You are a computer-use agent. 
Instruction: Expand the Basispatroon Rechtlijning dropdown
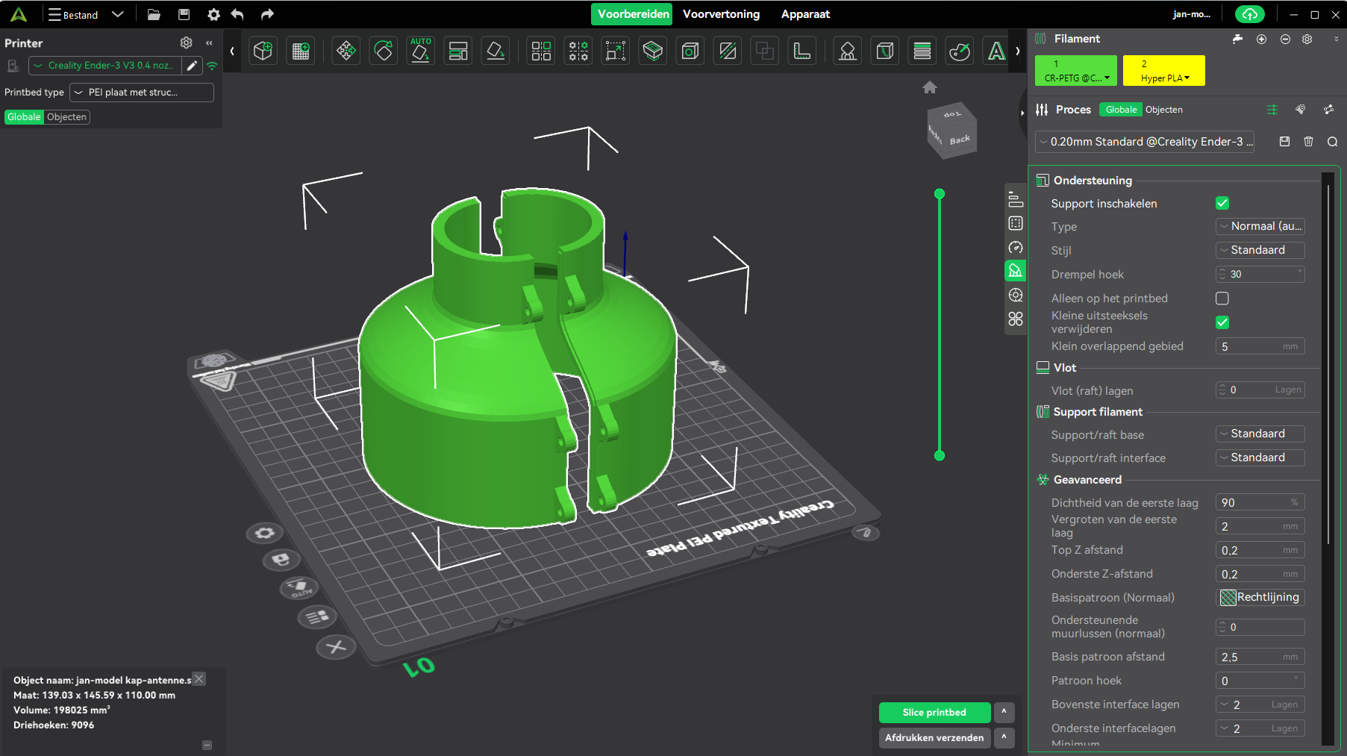pyautogui.click(x=1260, y=597)
